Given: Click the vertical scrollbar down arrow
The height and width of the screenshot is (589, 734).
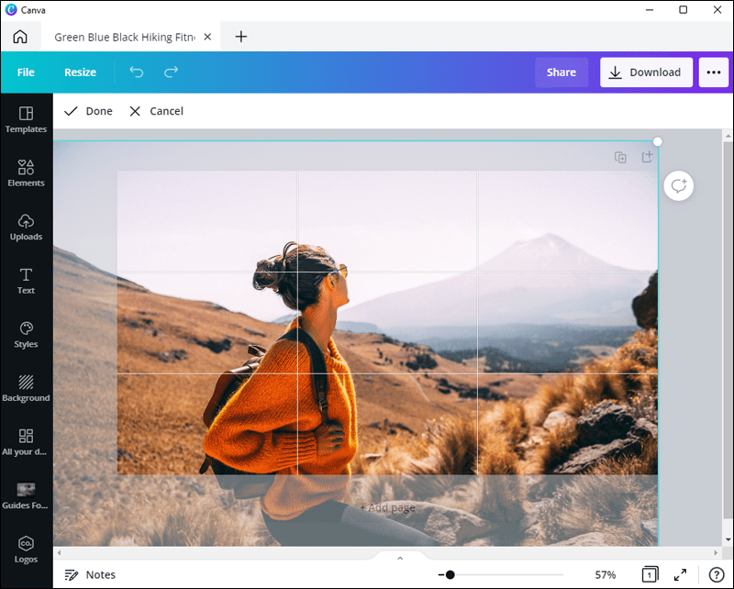Looking at the screenshot, I should tap(728, 539).
